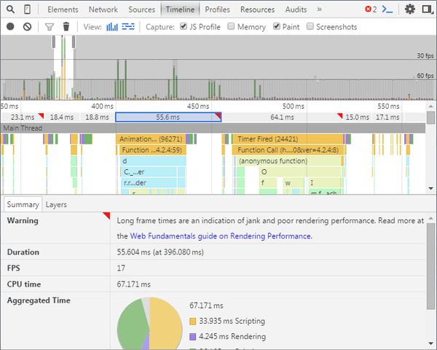The image size is (437, 350).
Task: Click the yellow Scripting legend swatch
Action: pyautogui.click(x=192, y=322)
